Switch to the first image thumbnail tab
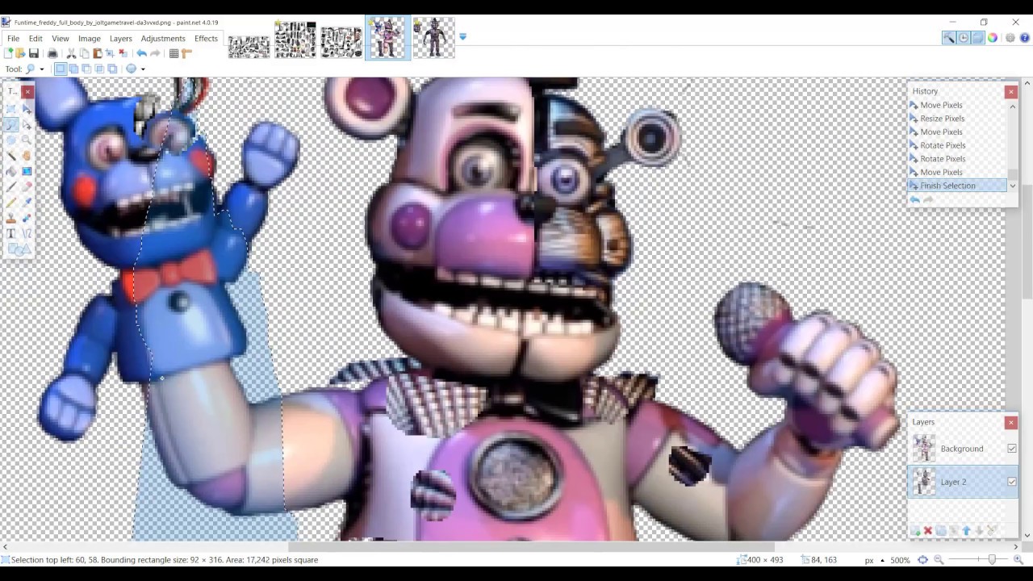 [249, 47]
